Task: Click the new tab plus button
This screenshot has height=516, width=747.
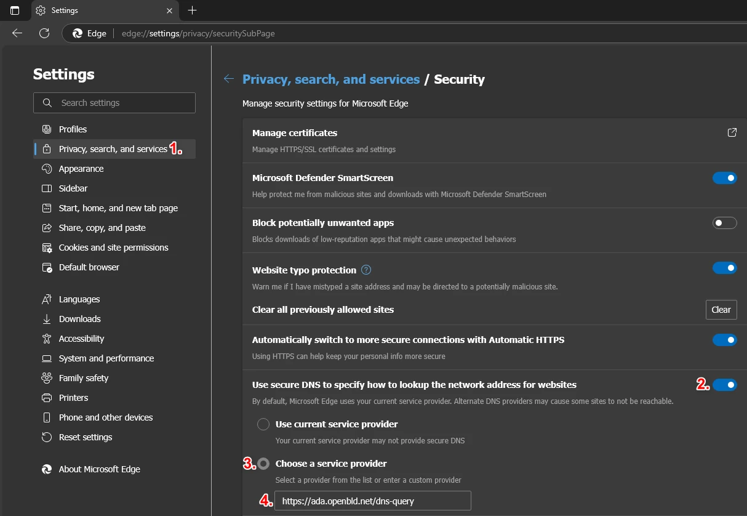Action: pyautogui.click(x=192, y=10)
